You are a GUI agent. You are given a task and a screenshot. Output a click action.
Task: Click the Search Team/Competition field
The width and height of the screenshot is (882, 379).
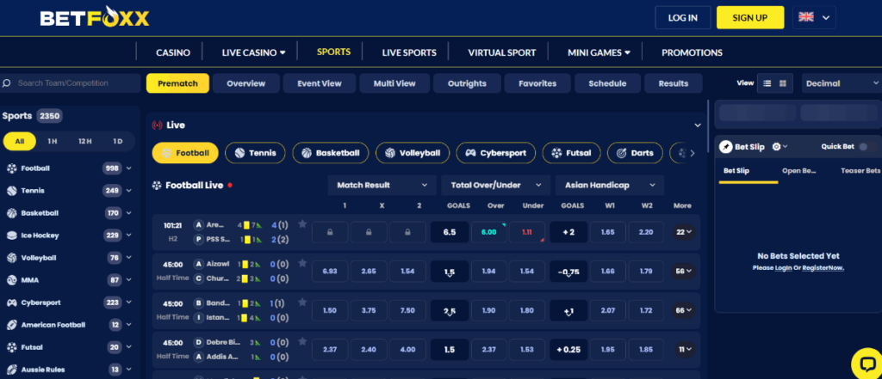71,83
